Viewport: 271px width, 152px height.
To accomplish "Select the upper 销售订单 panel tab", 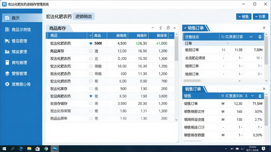I will (195, 28).
